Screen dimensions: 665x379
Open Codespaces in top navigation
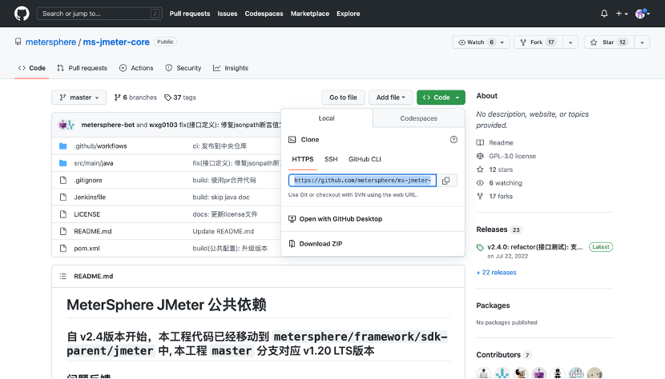click(264, 14)
